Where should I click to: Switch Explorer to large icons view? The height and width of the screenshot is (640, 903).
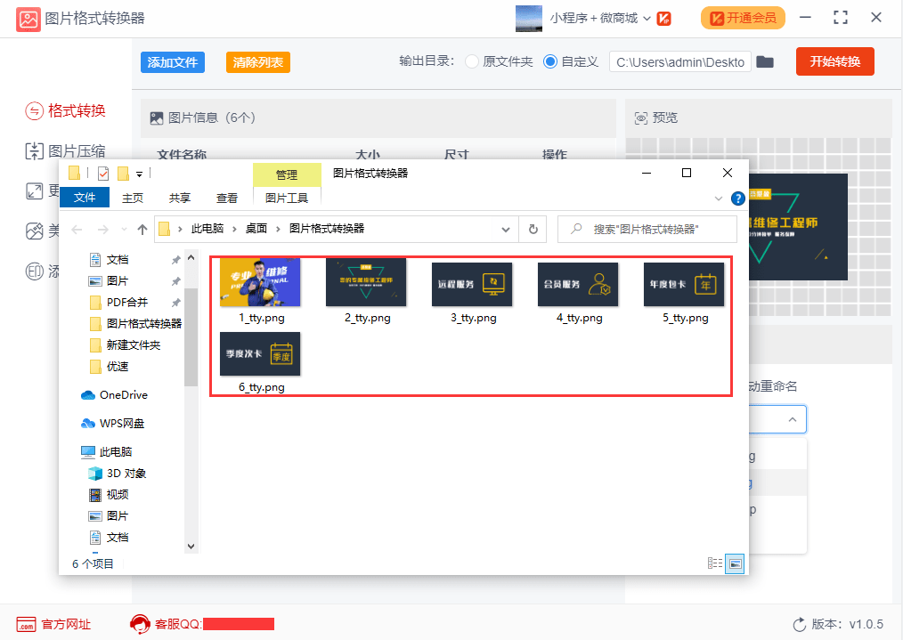[734, 563]
